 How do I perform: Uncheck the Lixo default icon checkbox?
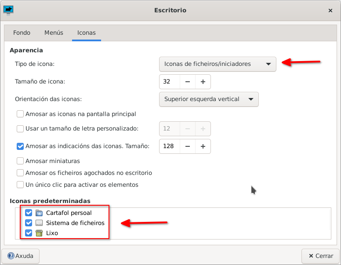(29, 233)
